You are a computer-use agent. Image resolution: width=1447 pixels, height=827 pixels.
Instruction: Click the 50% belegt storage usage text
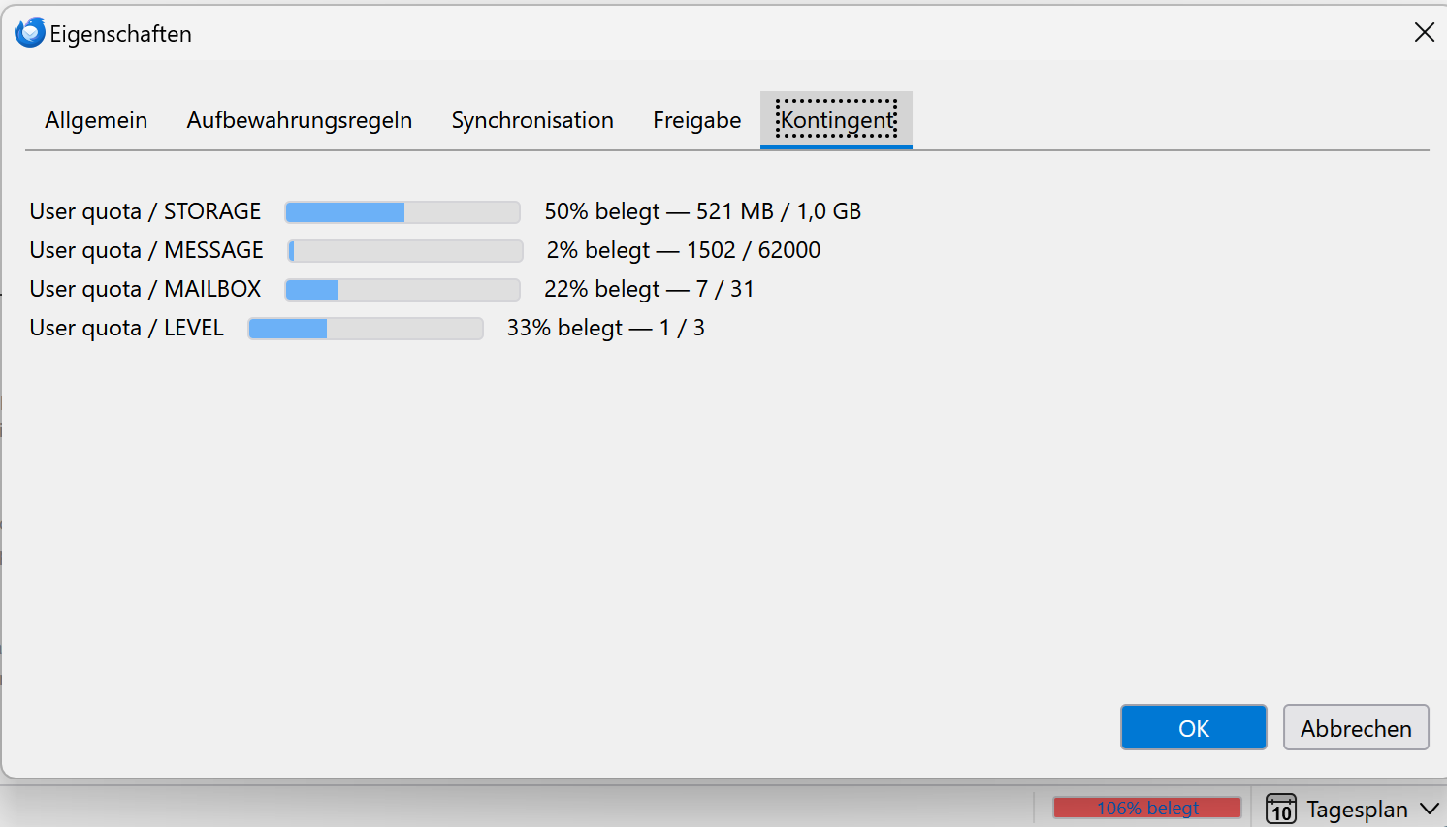(601, 211)
